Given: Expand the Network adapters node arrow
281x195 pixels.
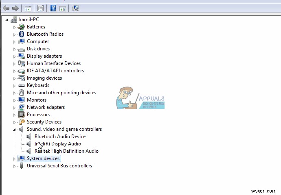Looking at the screenshot, I should (x=14, y=108).
